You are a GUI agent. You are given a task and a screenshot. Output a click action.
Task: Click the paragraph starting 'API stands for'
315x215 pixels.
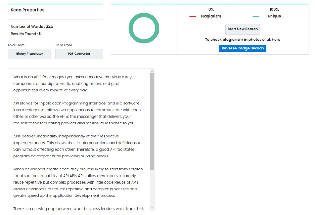77,113
